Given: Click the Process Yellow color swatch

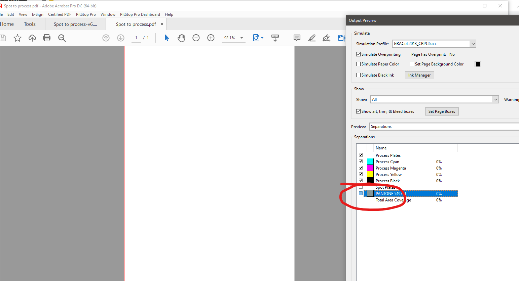Looking at the screenshot, I should (370, 174).
